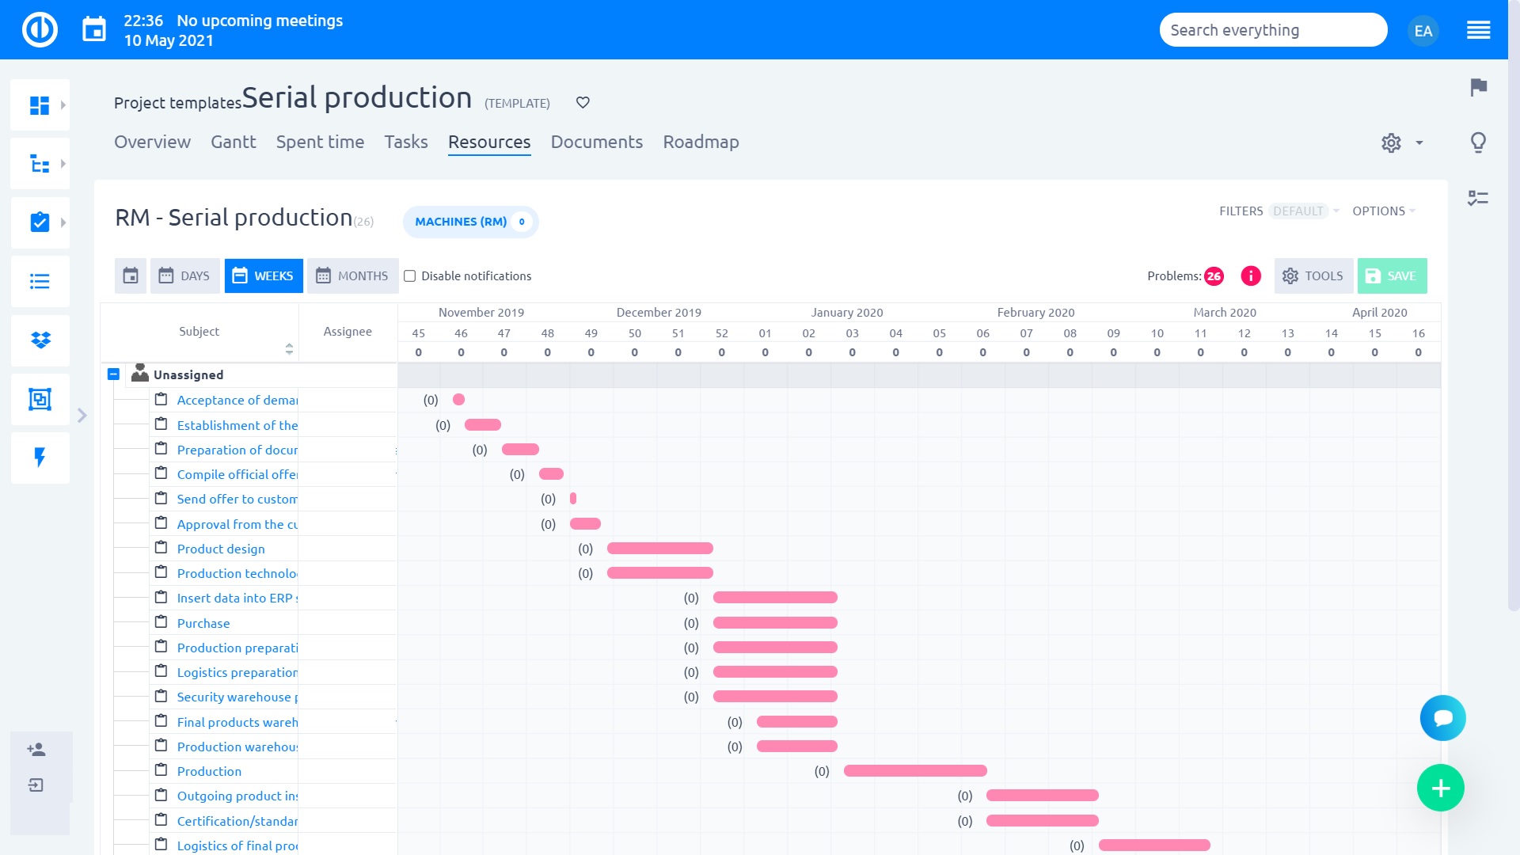1520x855 pixels.
Task: Expand the left sidebar panel arrow
Action: coord(82,415)
